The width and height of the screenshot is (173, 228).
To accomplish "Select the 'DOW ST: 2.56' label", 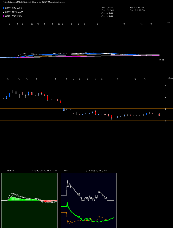I will (13, 8).
